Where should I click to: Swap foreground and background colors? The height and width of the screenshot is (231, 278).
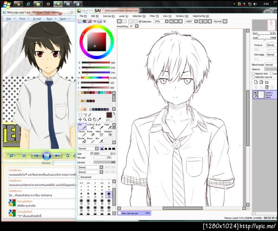114,114
